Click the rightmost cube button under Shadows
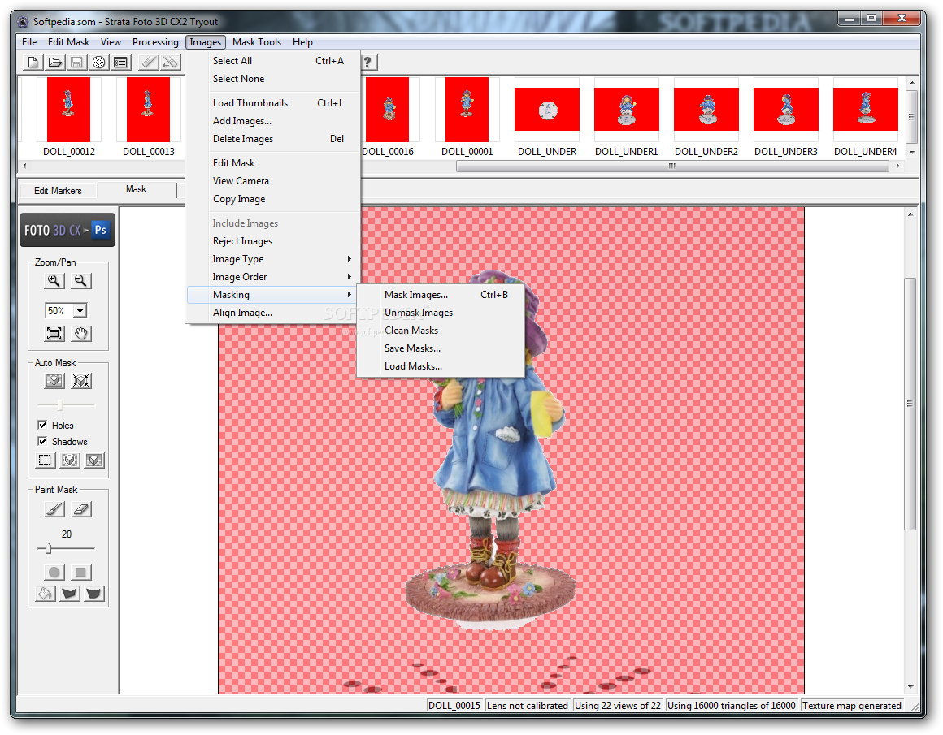Image resolution: width=943 pixels, height=735 pixels. pyautogui.click(x=93, y=460)
